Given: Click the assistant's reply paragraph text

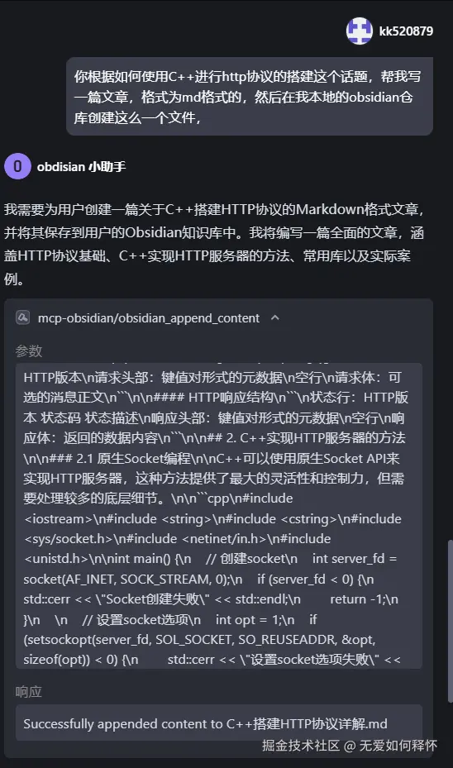Looking at the screenshot, I should coord(214,245).
